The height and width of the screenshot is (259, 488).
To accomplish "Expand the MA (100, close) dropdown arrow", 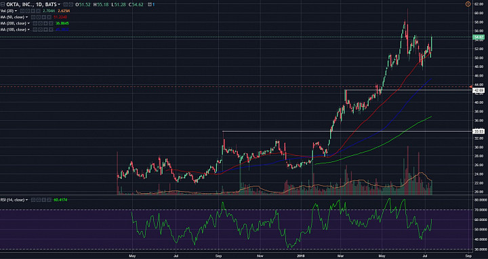I will [28, 30].
